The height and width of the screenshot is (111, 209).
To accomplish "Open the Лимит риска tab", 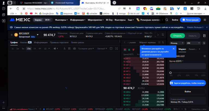I will 77,42.
